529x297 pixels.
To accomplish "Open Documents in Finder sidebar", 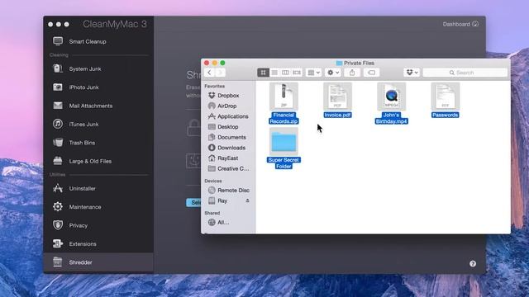I will (228, 137).
